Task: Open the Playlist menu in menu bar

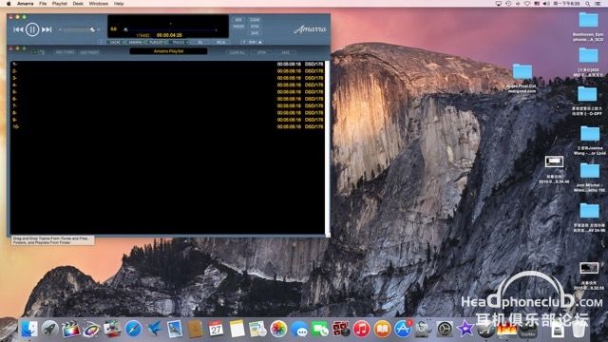Action: point(59,4)
